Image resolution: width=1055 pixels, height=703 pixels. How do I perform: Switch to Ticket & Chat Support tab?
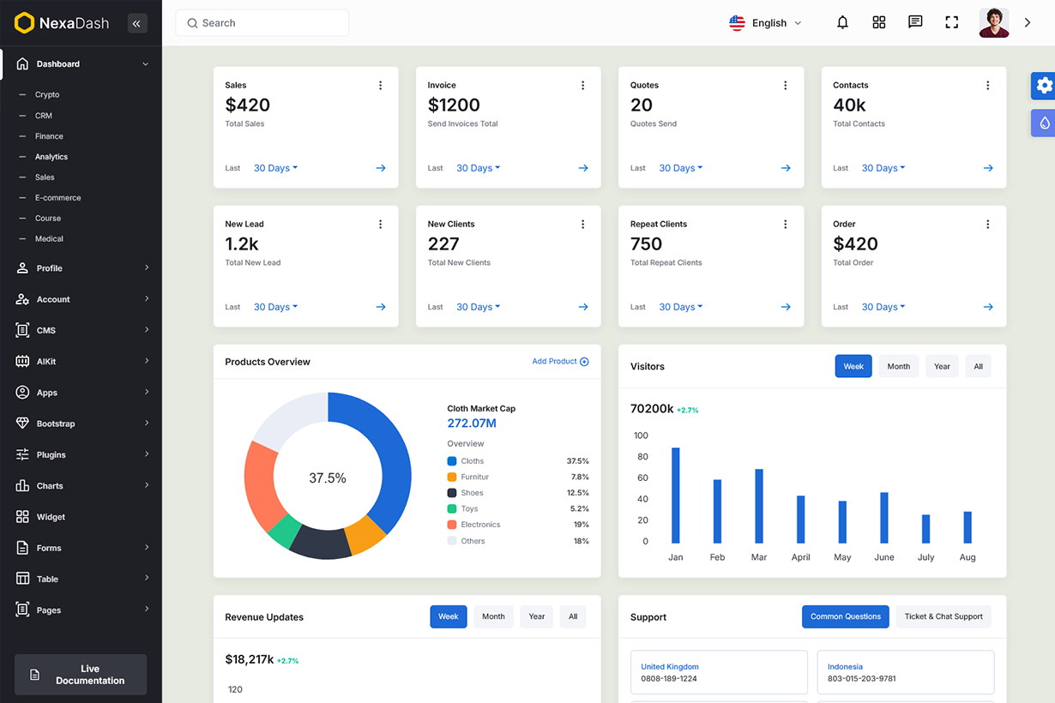point(943,616)
